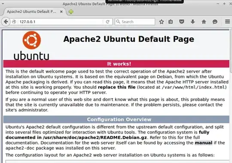
Task: Save page to Pocket icon
Action: pos(182,22)
